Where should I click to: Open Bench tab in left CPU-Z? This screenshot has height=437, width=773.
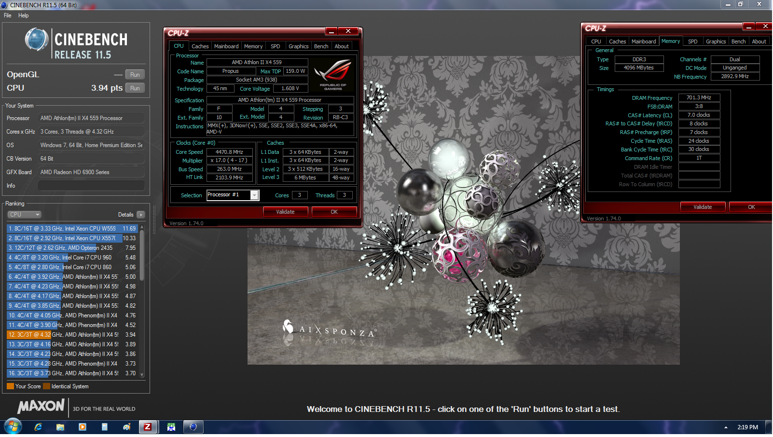point(321,46)
